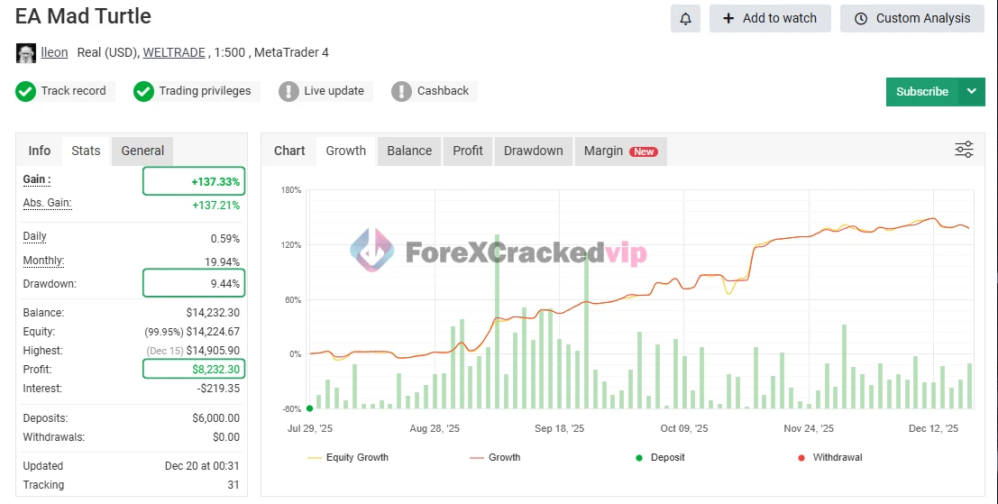The image size is (998, 504).
Task: Select the Margin tab marked New
Action: pos(619,151)
